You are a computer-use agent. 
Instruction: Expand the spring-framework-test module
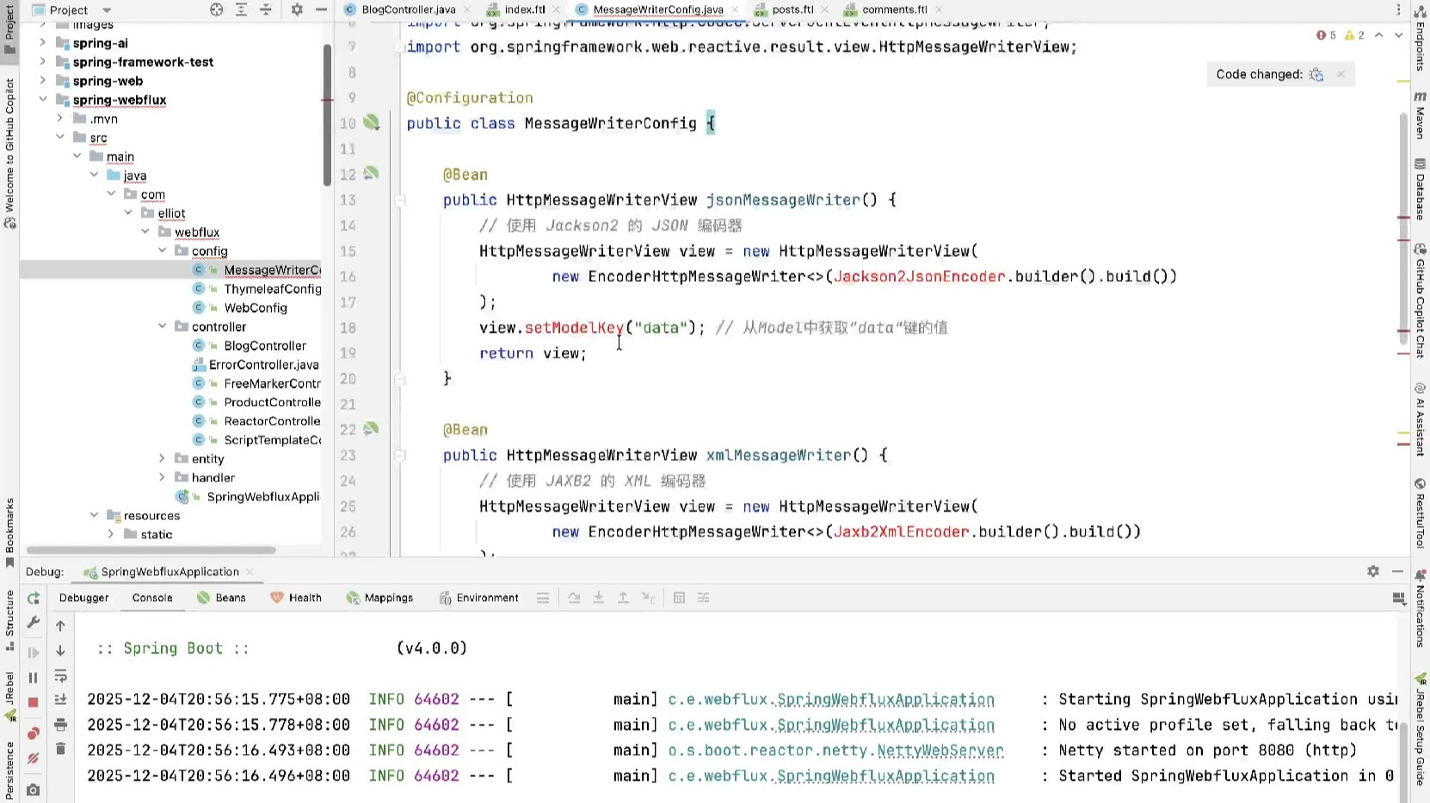pos(42,61)
